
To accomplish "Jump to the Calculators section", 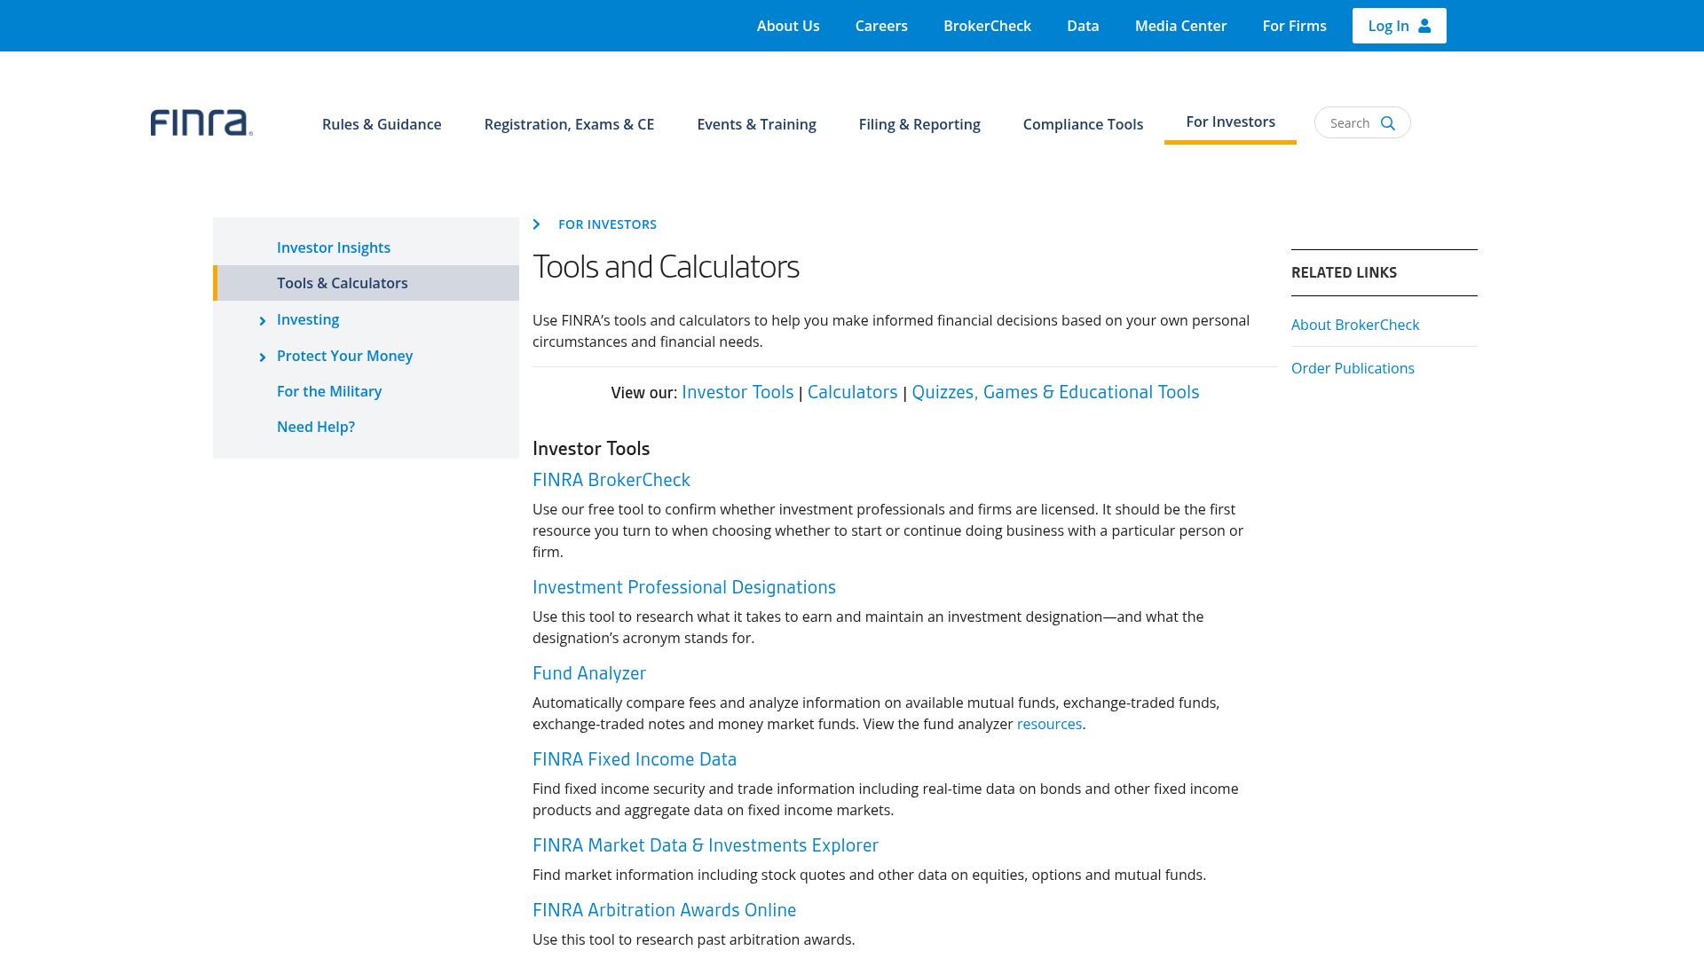I will pyautogui.click(x=852, y=392).
